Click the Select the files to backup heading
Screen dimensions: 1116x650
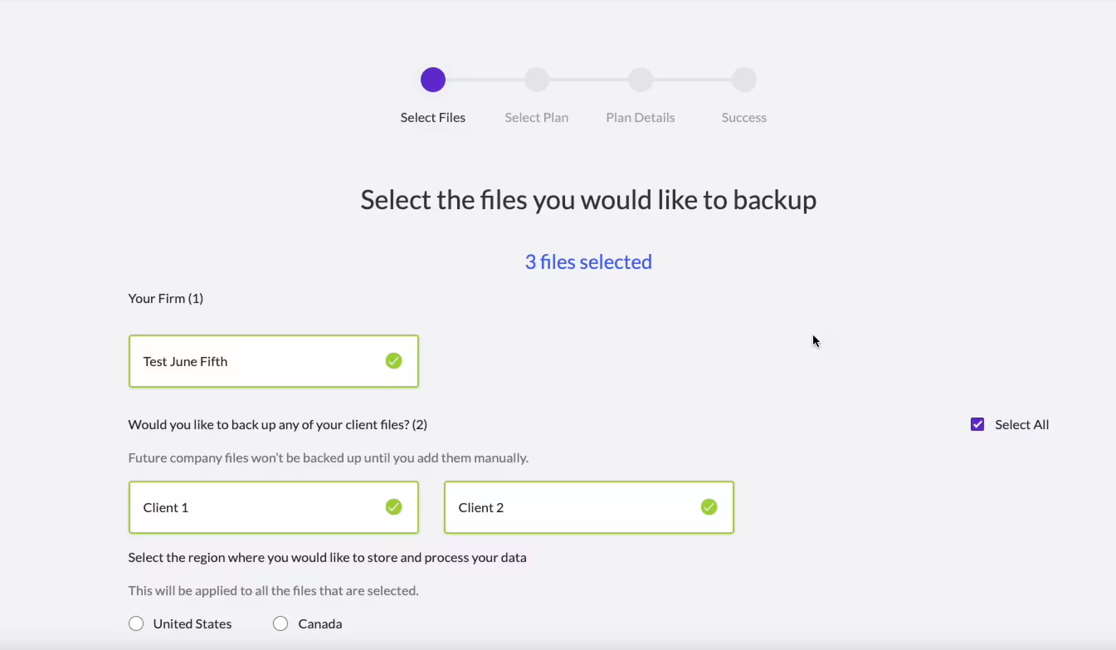tap(589, 200)
